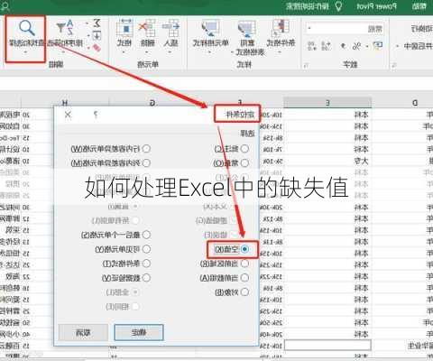Expand the 合并后居中 dropdown arrow
The height and width of the screenshot is (361, 433).
tap(398, 46)
